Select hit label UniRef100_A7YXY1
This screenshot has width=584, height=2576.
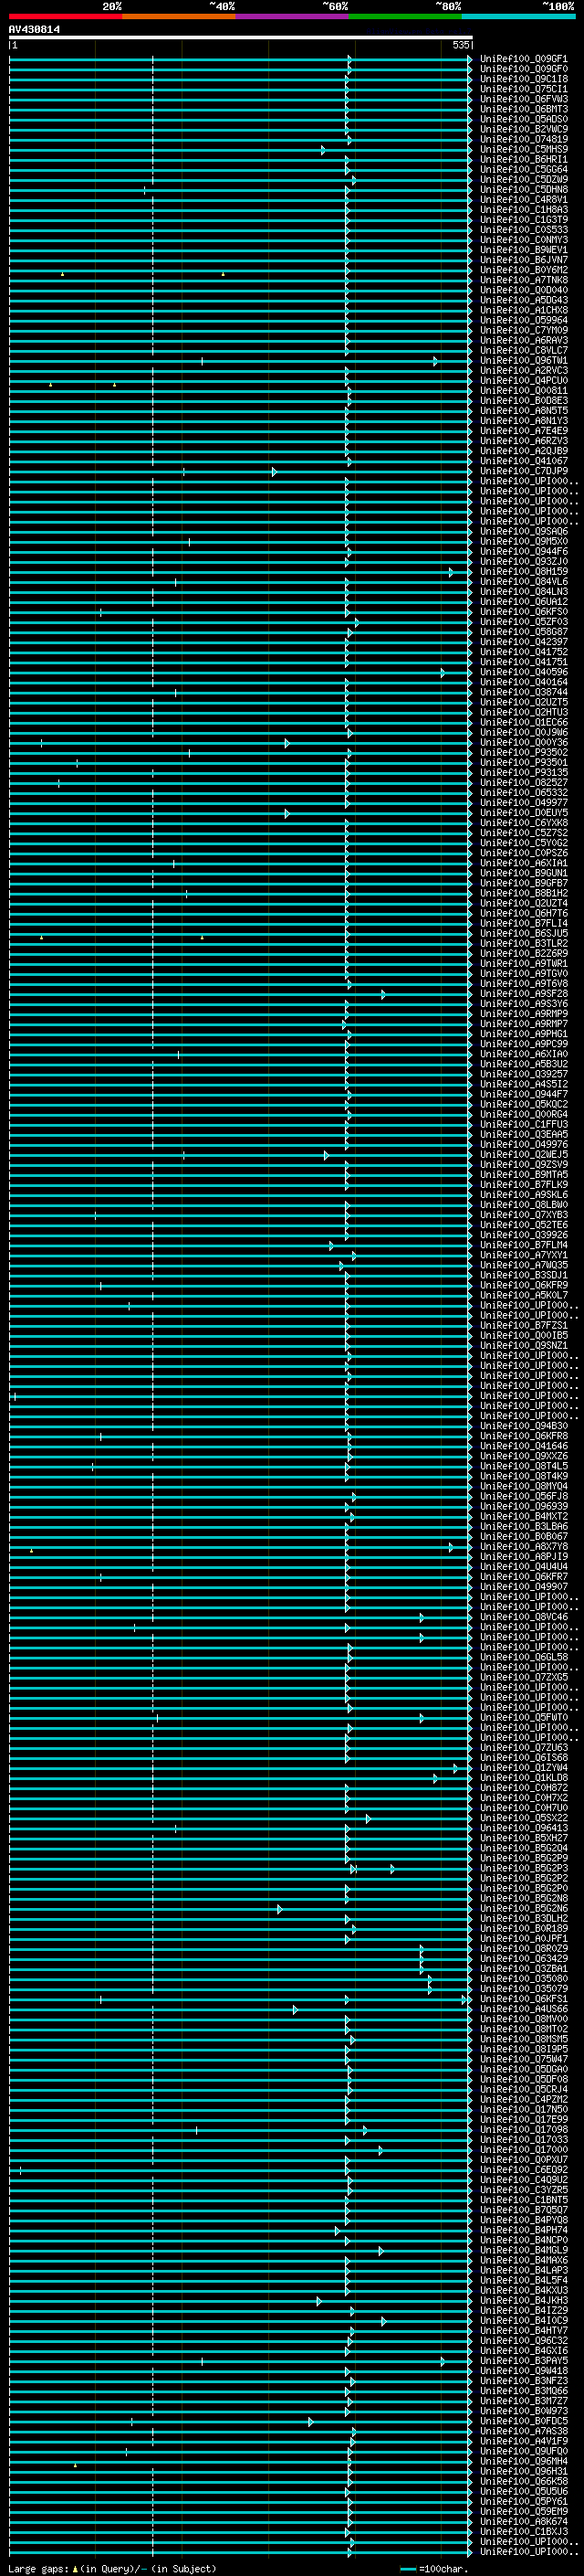[524, 1255]
